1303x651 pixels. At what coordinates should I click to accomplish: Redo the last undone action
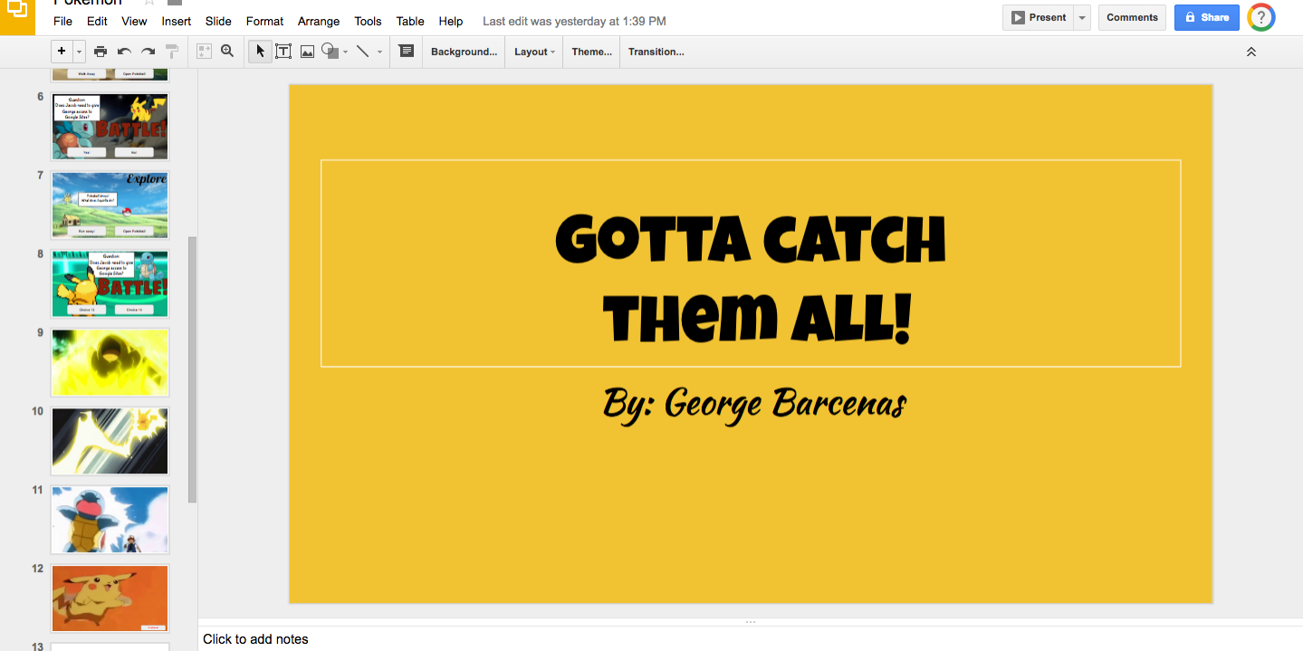click(149, 52)
